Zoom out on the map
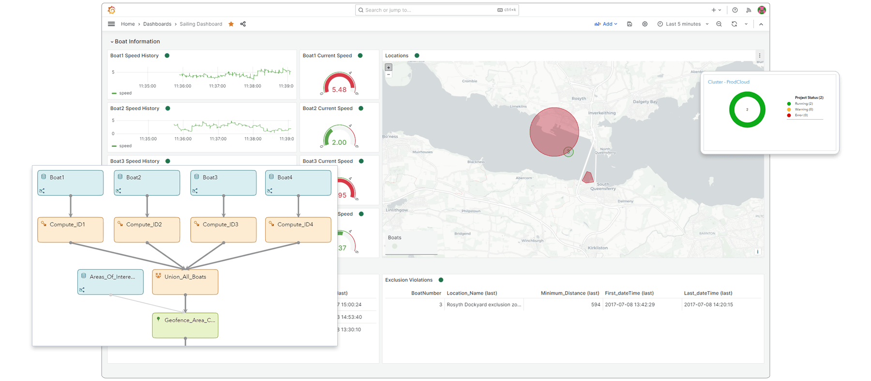Screen dimensions: 871x381 [389, 75]
